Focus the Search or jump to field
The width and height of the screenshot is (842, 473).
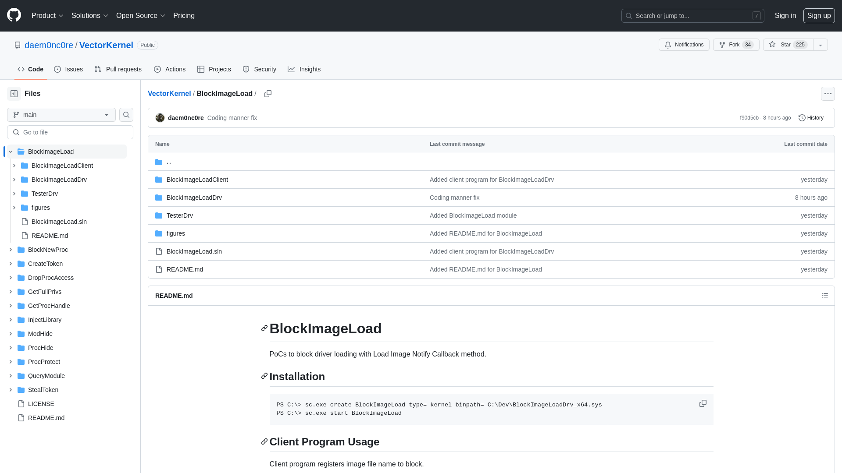coord(693,16)
